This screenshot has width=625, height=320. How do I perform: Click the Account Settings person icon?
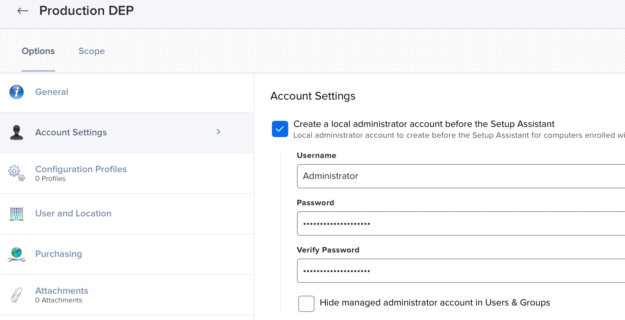17,132
